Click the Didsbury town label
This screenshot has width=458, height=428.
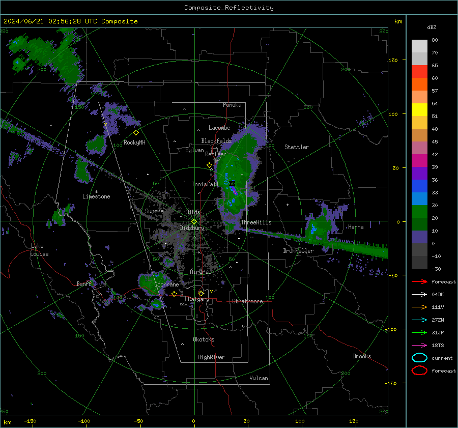(192, 228)
